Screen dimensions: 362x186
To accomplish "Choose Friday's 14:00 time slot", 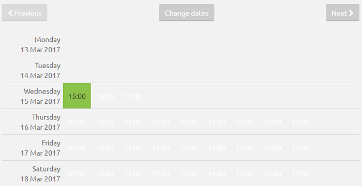I will pos(217,148).
